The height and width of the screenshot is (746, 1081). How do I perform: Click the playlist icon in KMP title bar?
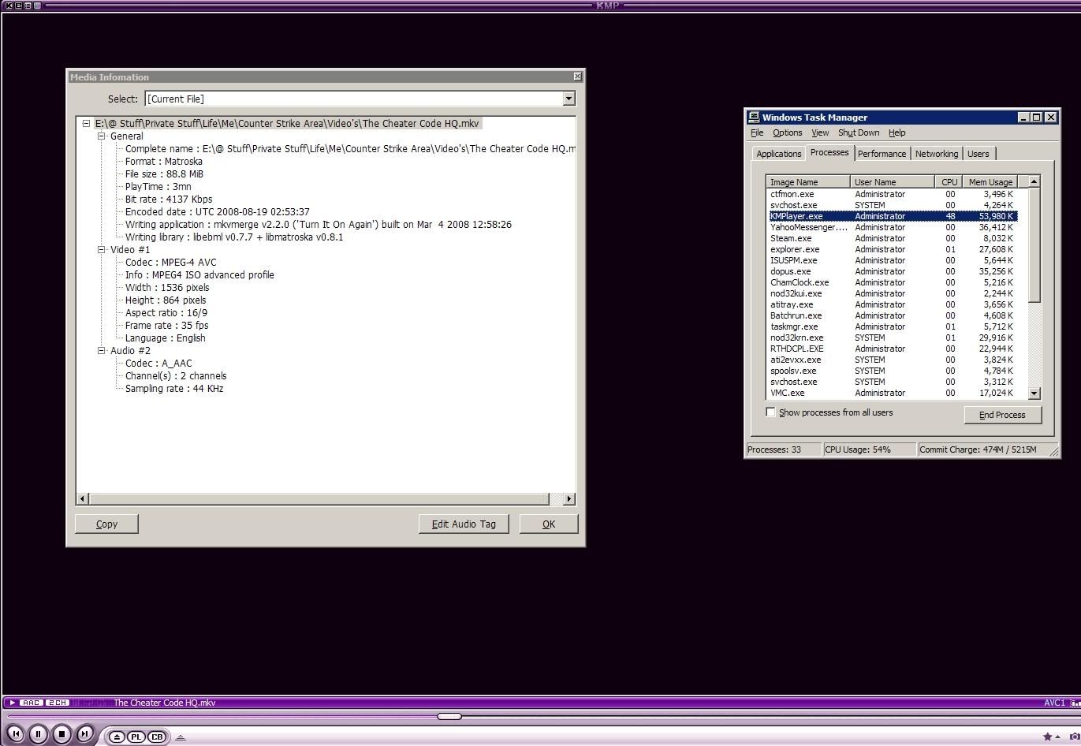coord(28,6)
